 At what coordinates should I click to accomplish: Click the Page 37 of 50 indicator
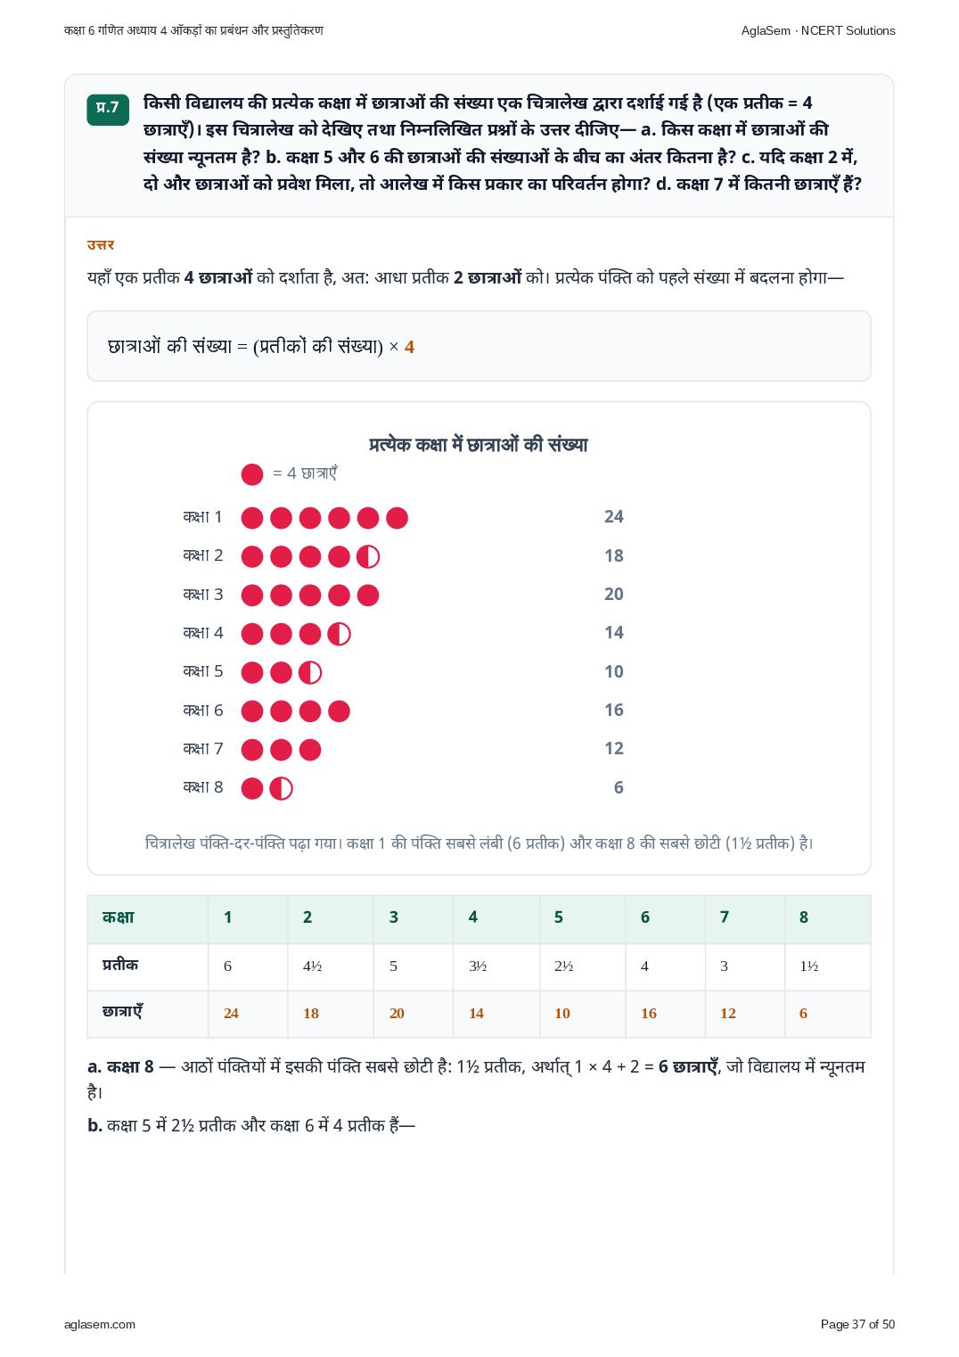[857, 1324]
